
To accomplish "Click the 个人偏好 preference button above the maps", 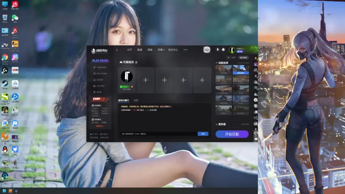I will click(x=231, y=58).
